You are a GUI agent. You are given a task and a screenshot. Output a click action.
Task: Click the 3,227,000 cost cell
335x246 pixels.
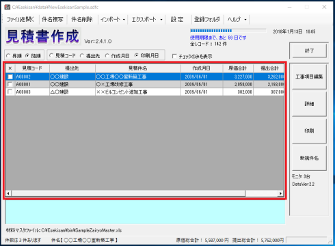click(x=238, y=77)
